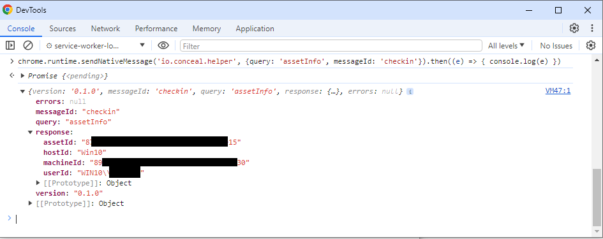Image resolution: width=603 pixels, height=239 pixels.
Task: Click the scrollbar down arrow
Action: [x=597, y=231]
